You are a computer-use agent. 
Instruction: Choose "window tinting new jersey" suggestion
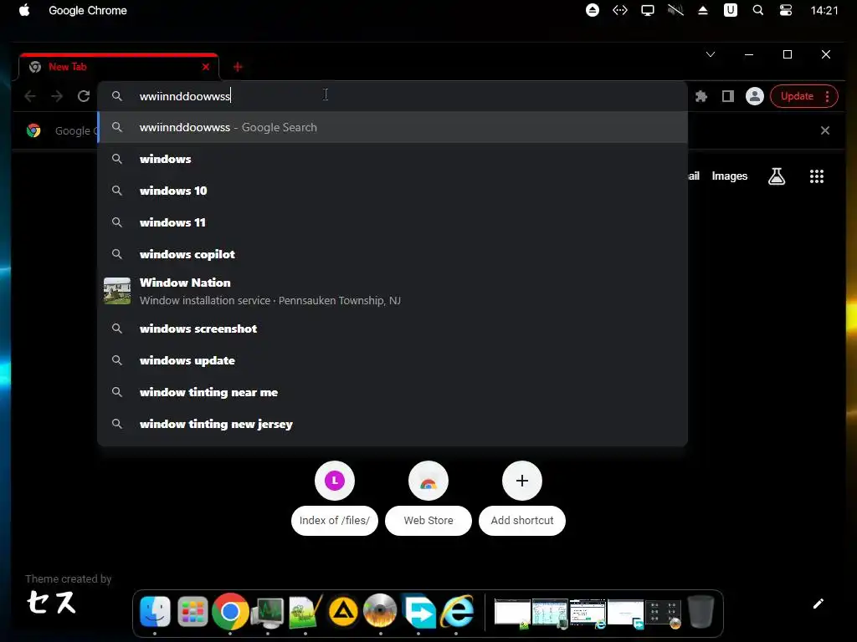pos(393,424)
